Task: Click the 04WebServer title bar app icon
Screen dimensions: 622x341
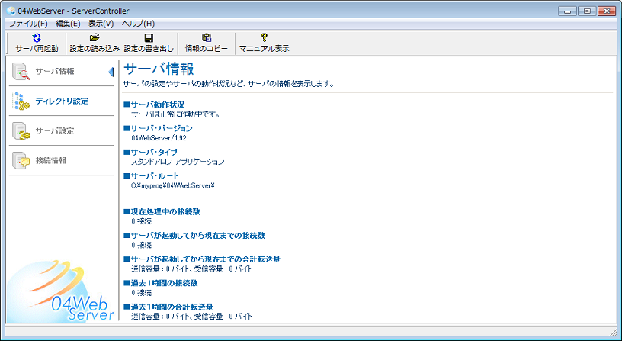Action: pyautogui.click(x=11, y=11)
